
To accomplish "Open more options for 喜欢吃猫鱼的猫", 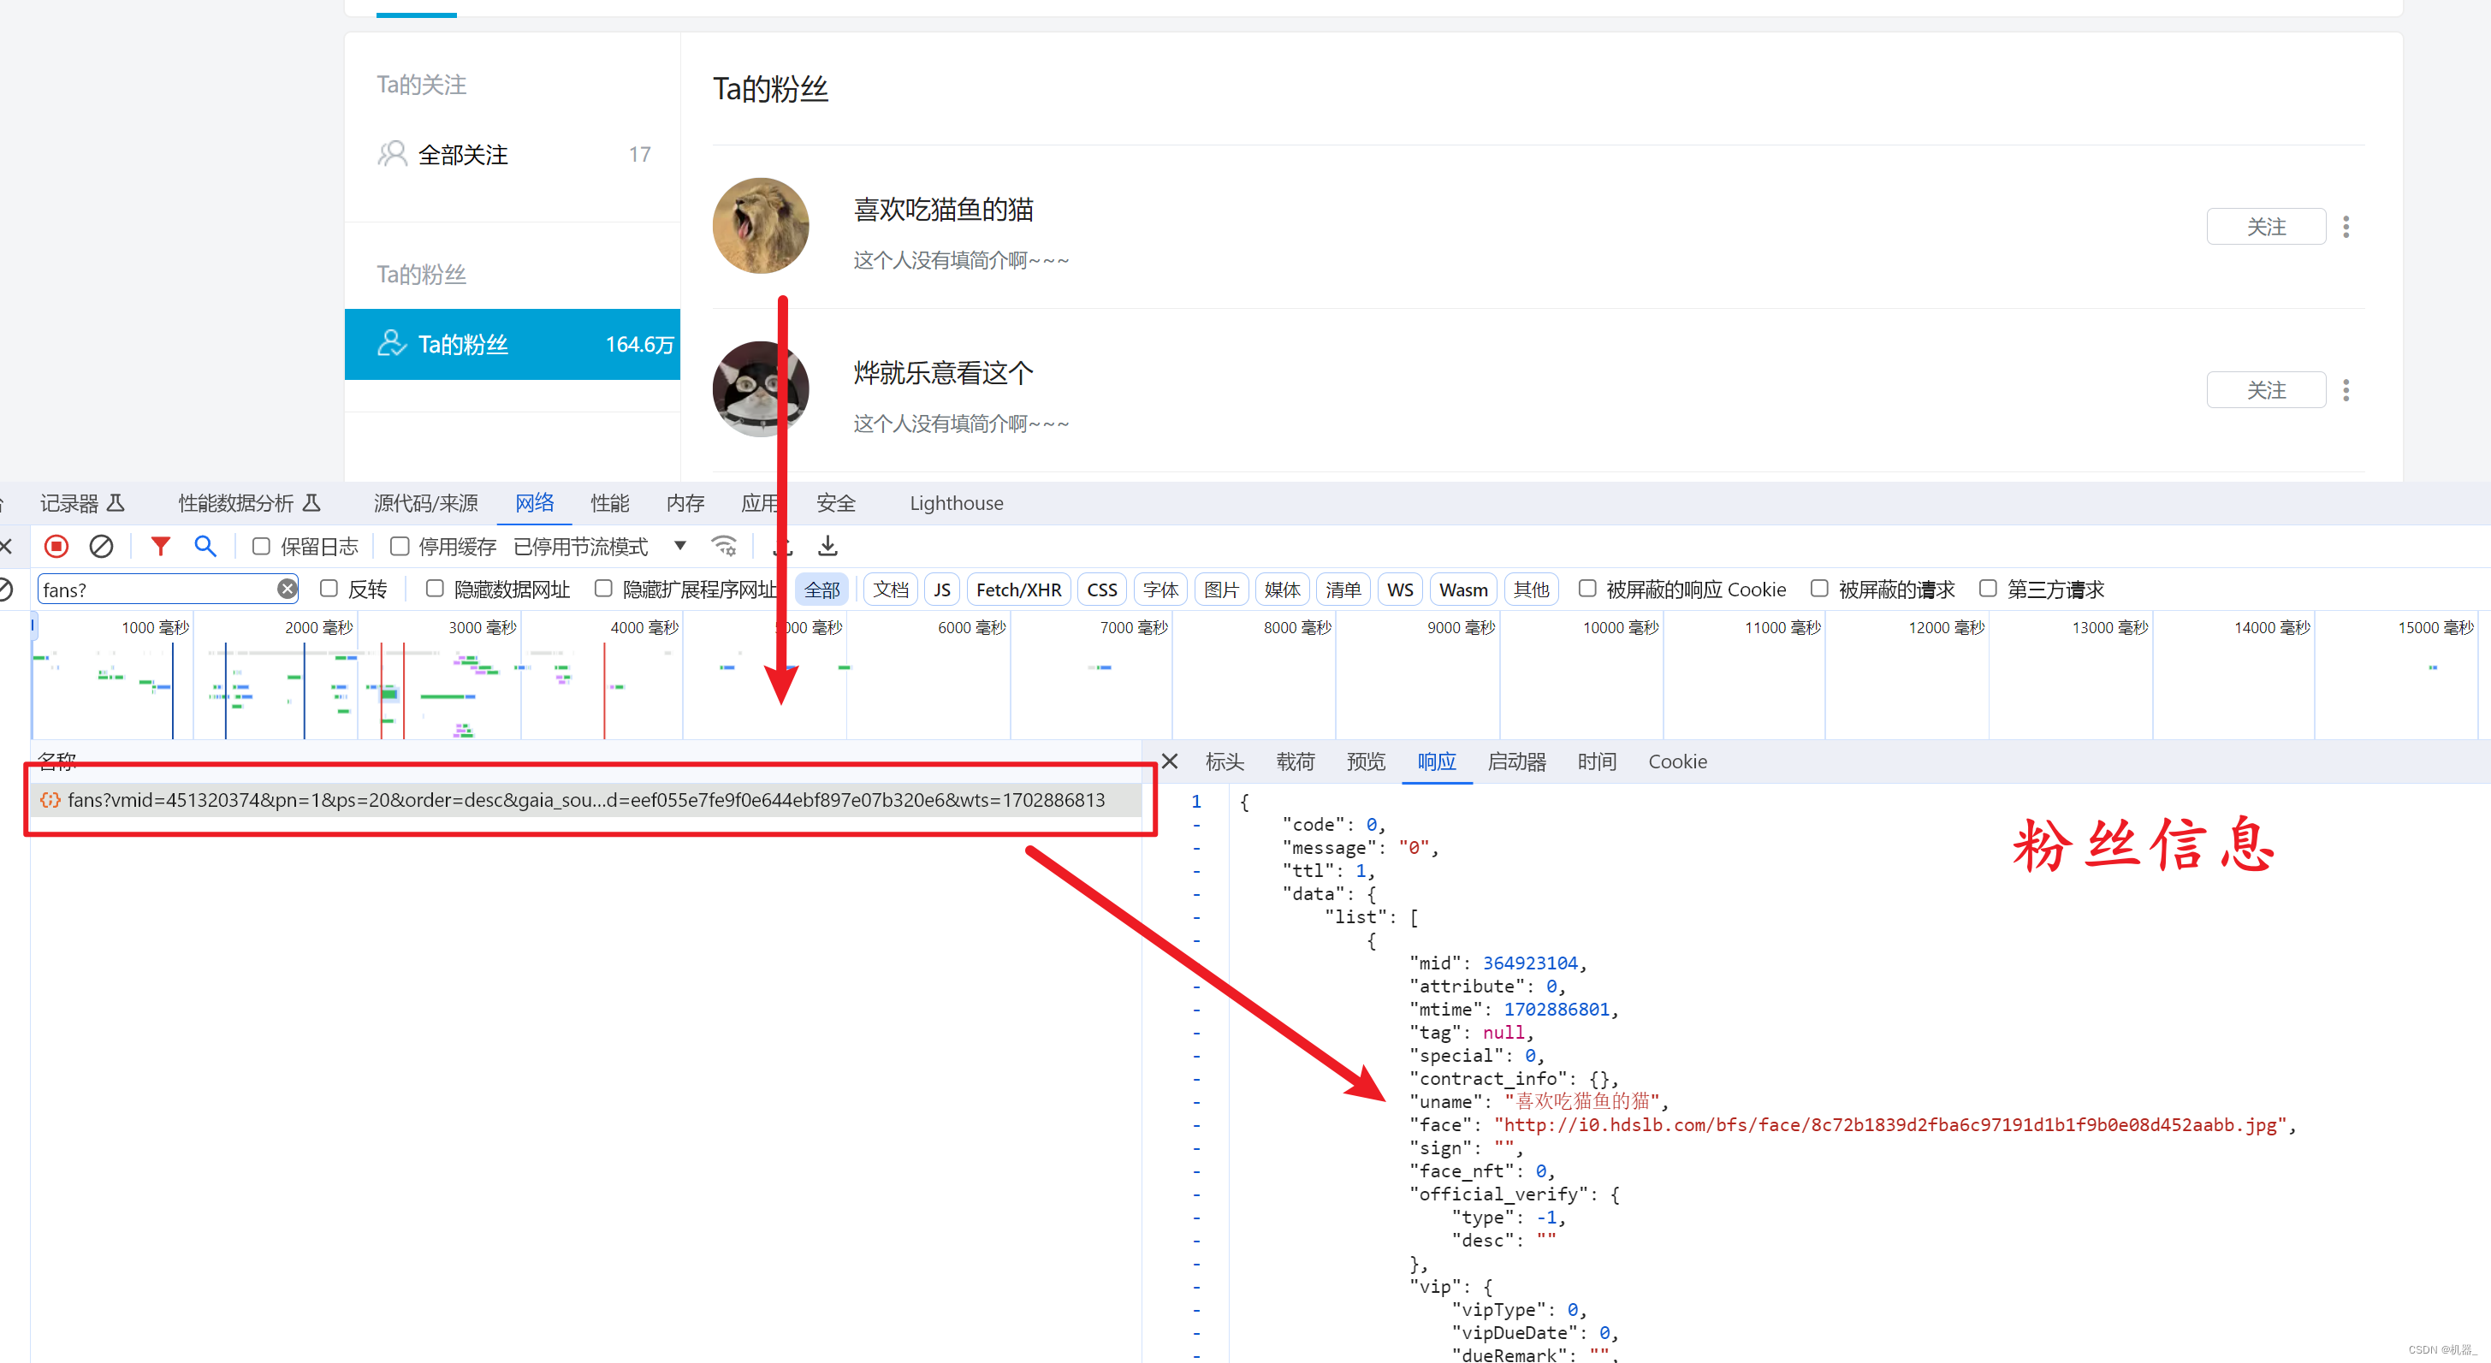I will (x=2346, y=228).
